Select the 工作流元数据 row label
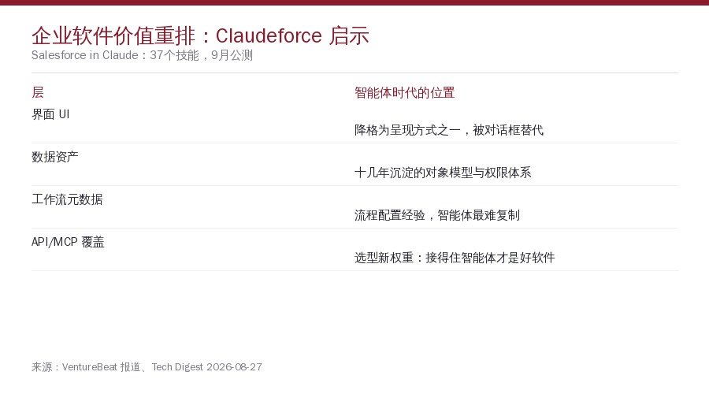This screenshot has height=394, width=709. click(67, 199)
